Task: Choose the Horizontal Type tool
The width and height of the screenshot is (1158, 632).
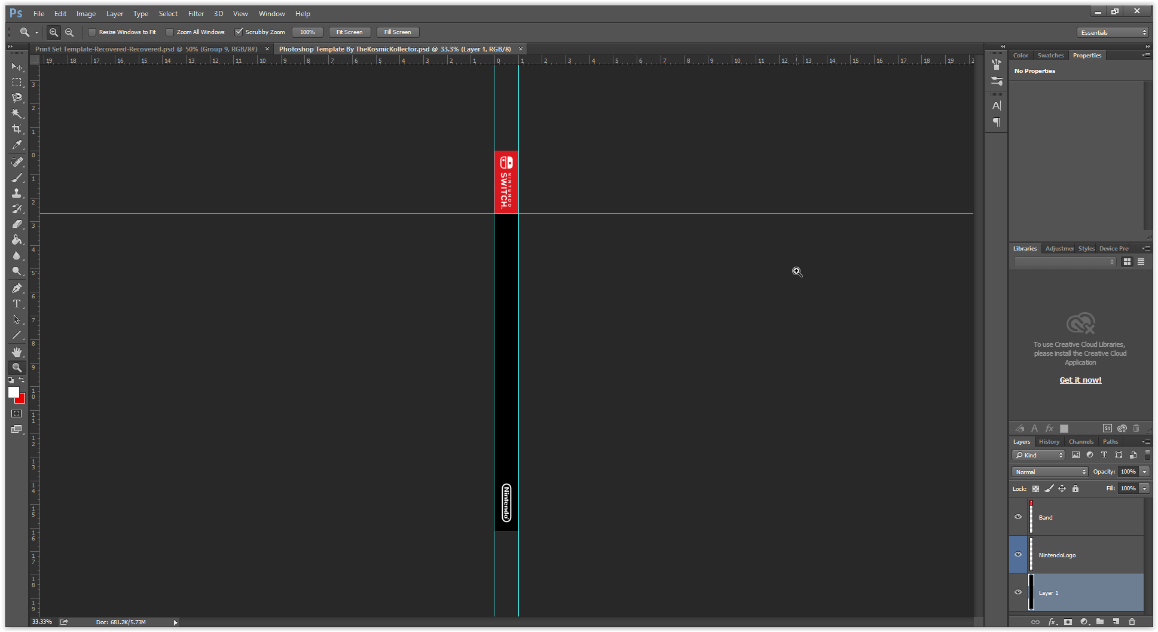Action: point(17,303)
